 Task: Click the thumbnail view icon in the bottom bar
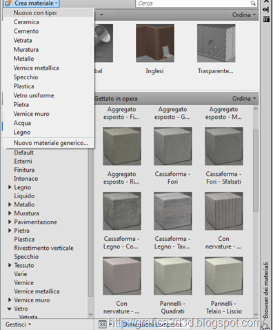[x=102, y=324]
